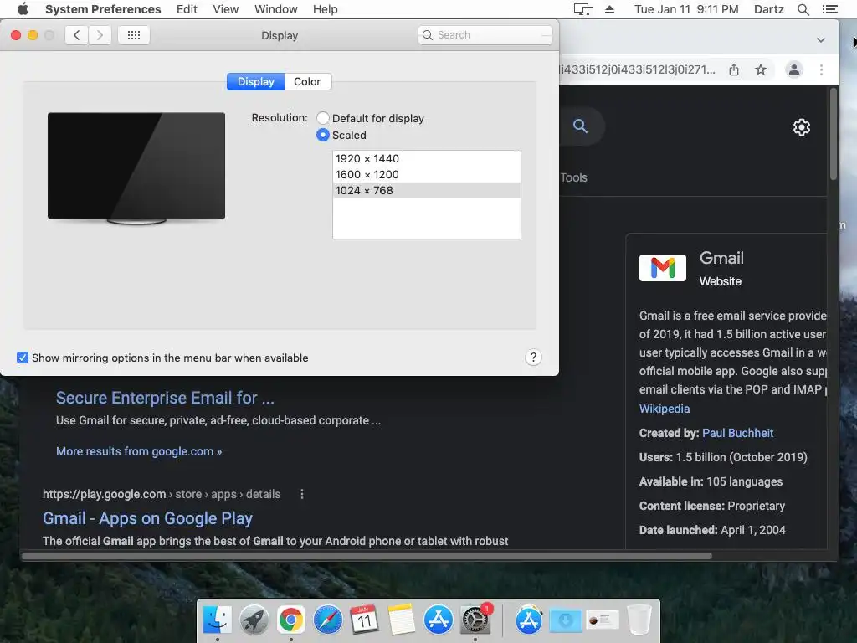The width and height of the screenshot is (857, 643).
Task: Select 1600 × 1200 resolution
Action: (x=426, y=174)
